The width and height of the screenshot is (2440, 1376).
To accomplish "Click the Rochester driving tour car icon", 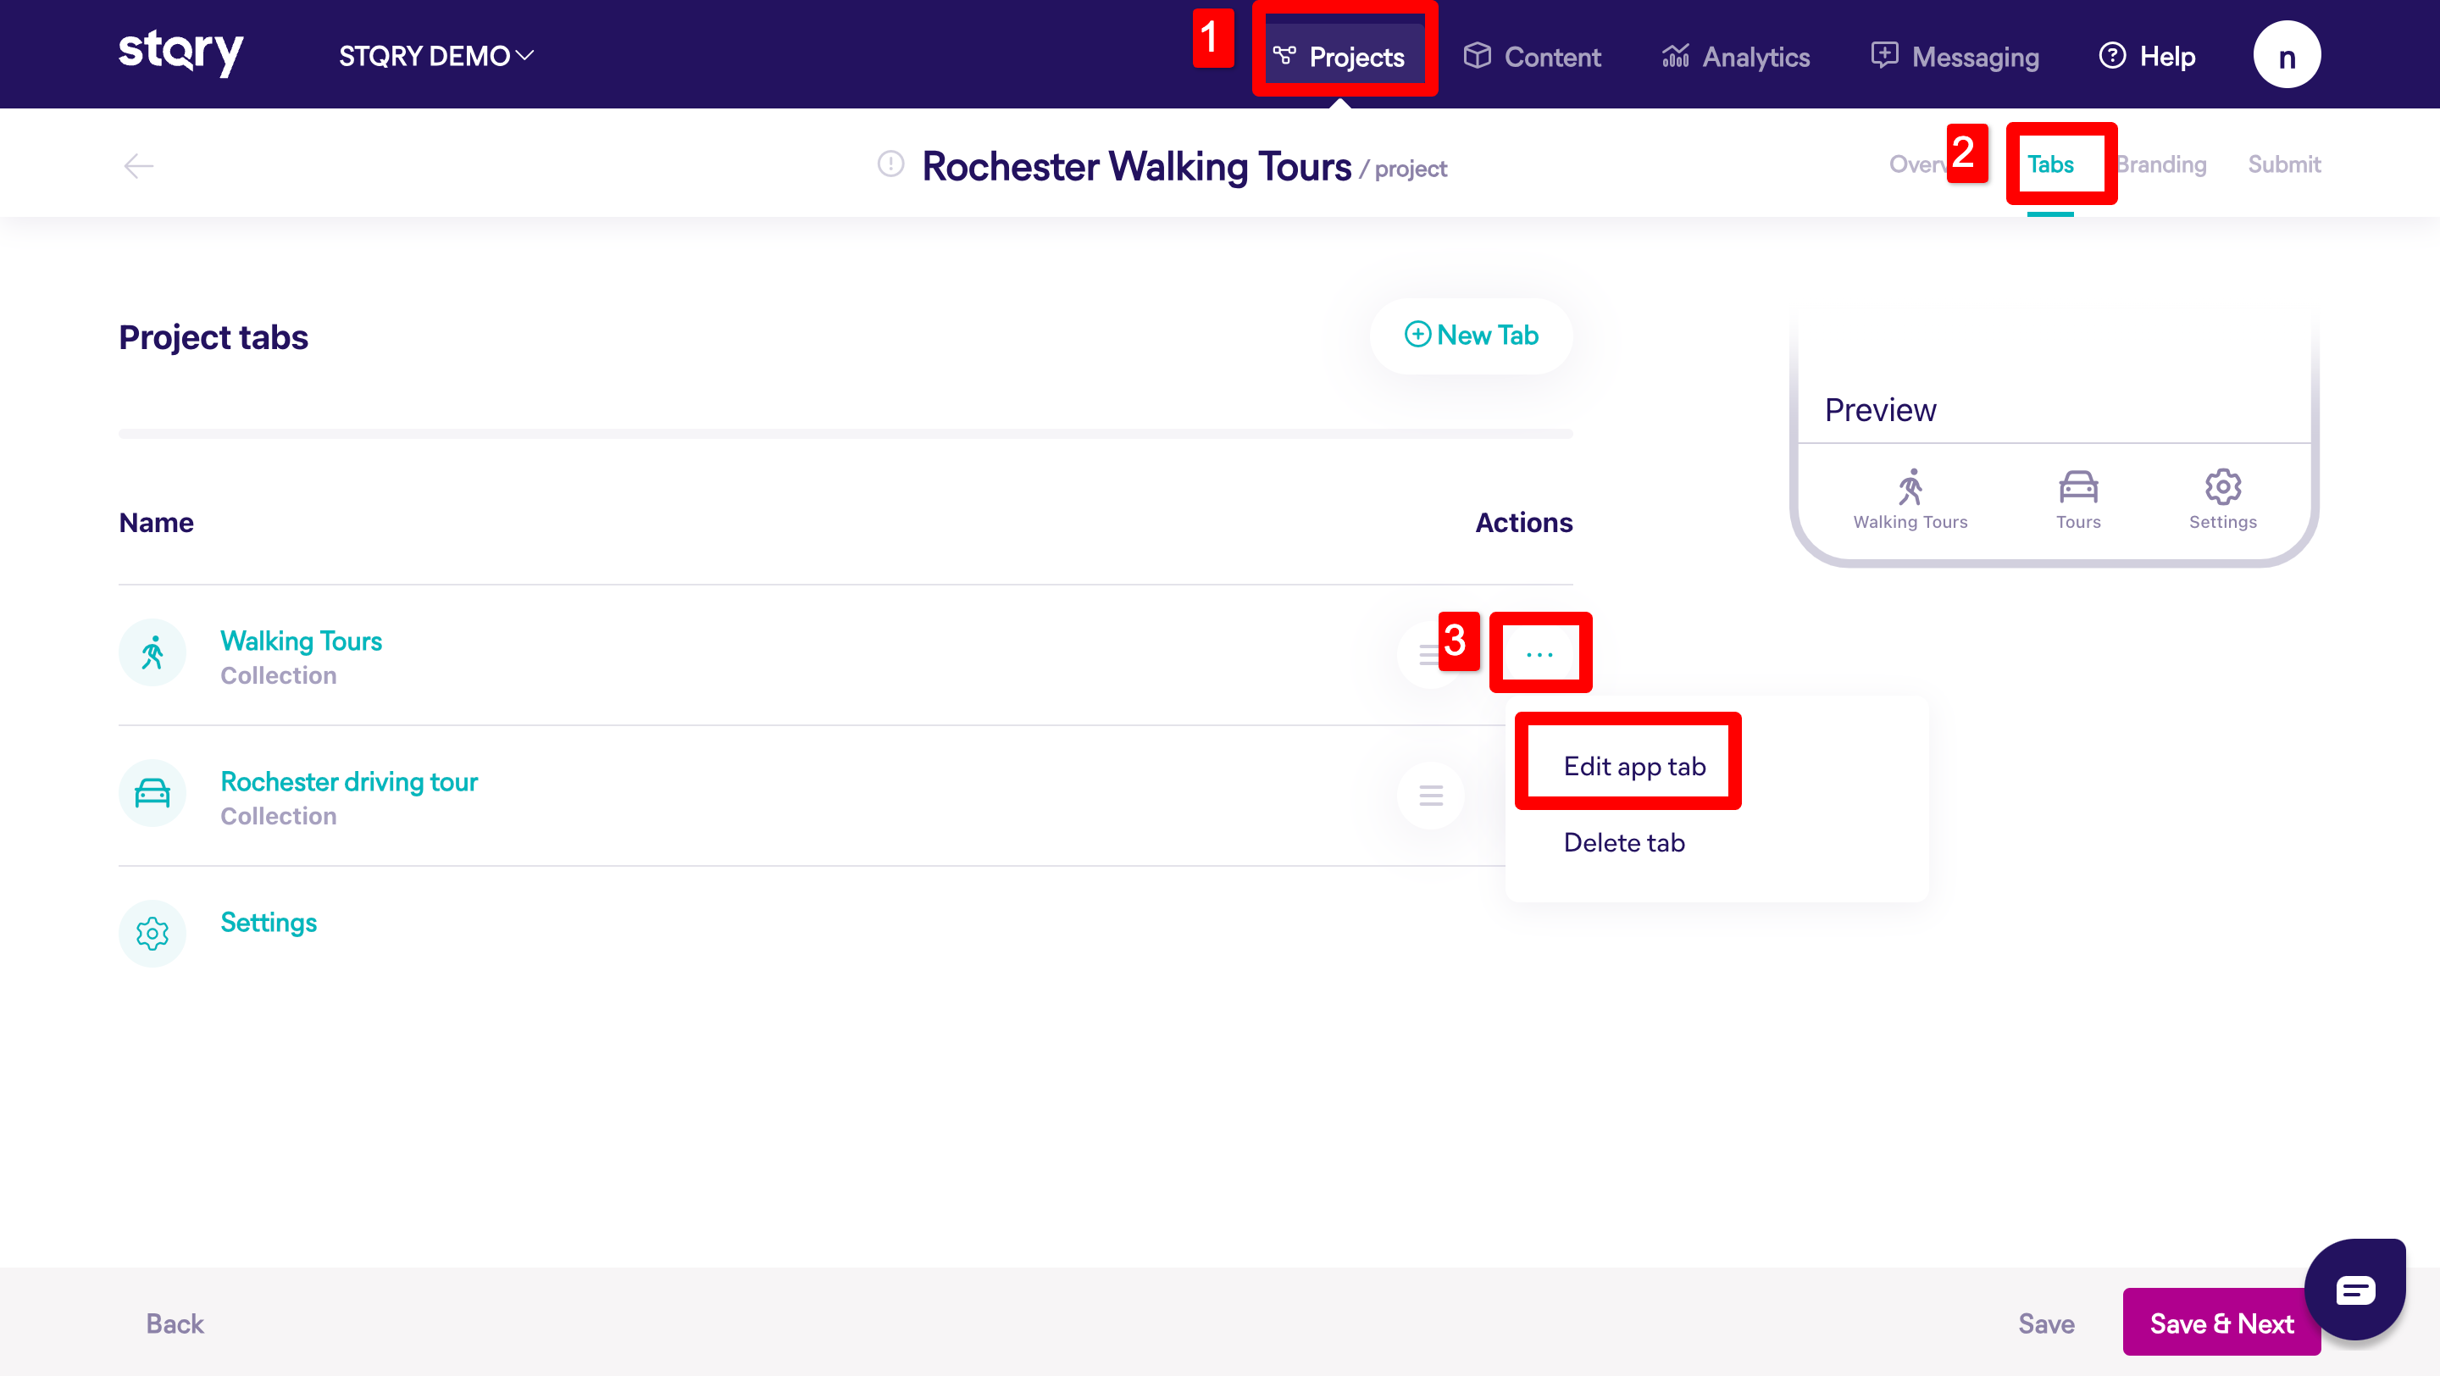I will 152,793.
